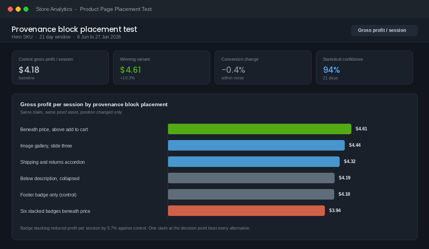
Task: Open the Statistical confidence card
Action: click(x=364, y=67)
